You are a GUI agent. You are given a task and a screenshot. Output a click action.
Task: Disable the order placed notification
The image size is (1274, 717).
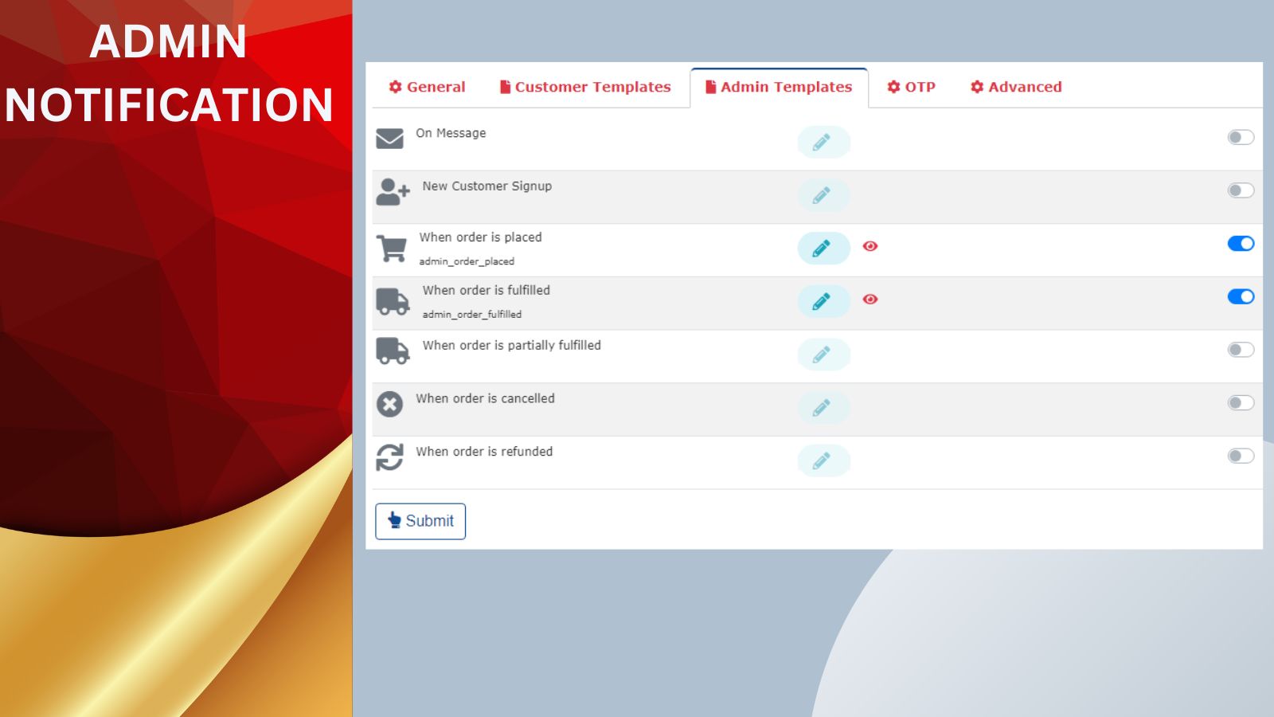coord(1241,244)
